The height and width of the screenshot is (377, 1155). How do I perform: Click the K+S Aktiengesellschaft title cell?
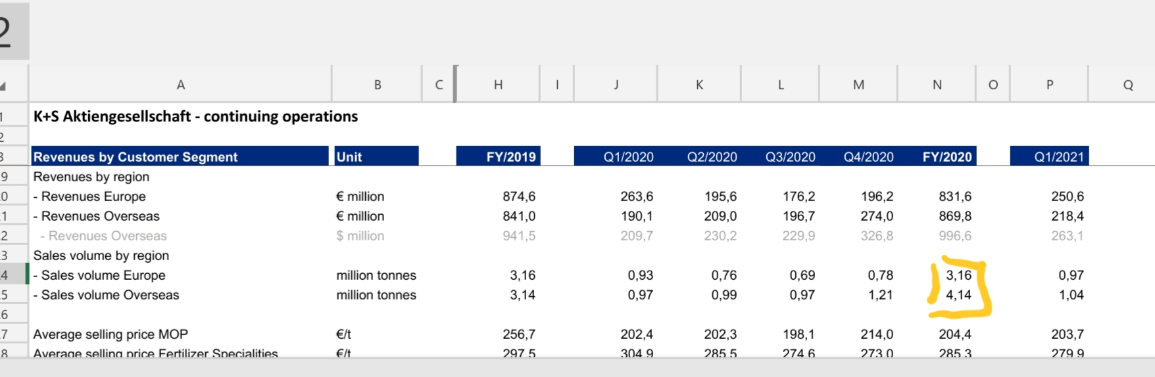click(x=195, y=117)
